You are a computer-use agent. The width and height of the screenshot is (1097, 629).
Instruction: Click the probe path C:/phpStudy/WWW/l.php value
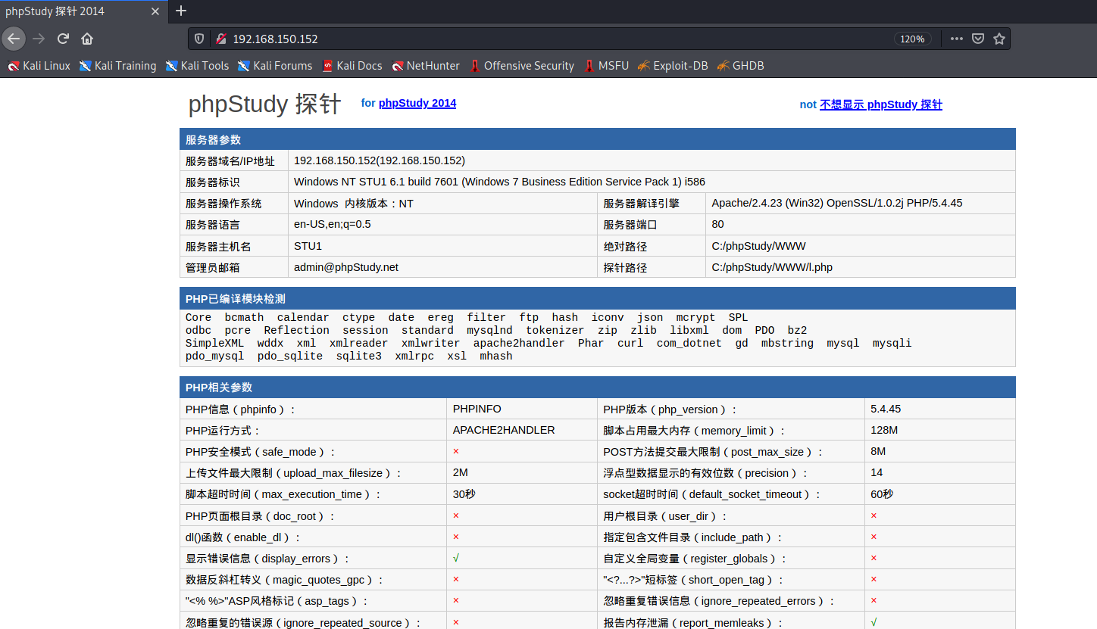click(772, 267)
